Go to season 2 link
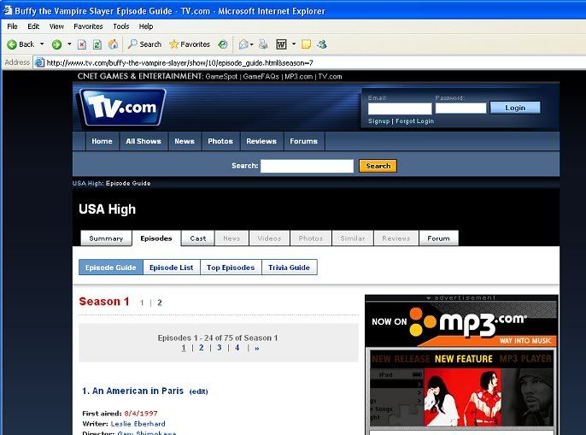The image size is (586, 435). click(x=160, y=303)
